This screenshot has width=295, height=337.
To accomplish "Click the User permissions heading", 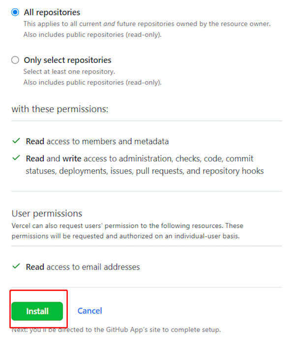I will click(47, 214).
